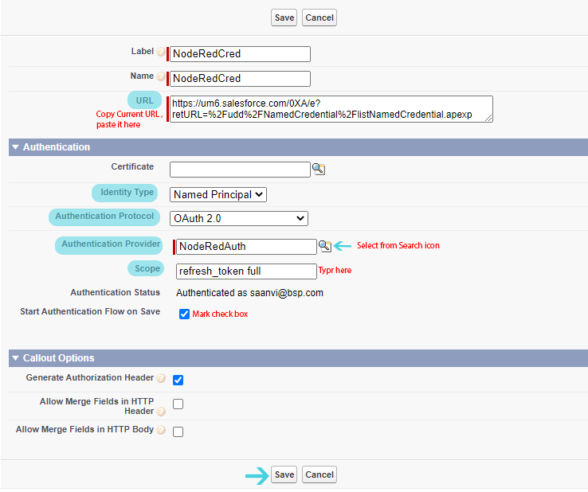The height and width of the screenshot is (492, 588).
Task: Click the Scope text field
Action: point(246,271)
